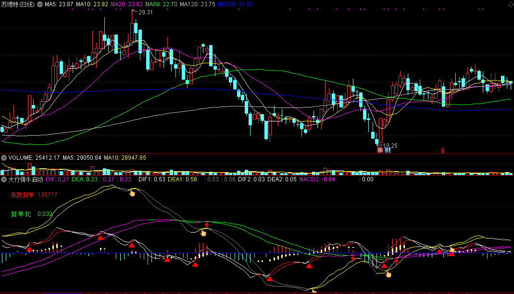Click the red triangle at the indicator's lowest trough
The width and height of the screenshot is (514, 294).
pos(269,279)
